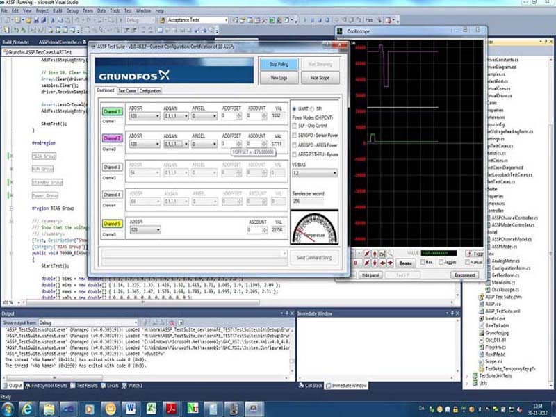Image resolution: width=556 pixels, height=417 pixels.
Task: Open the Acceptance Tests dropdown in toolbar
Action: (x=197, y=20)
